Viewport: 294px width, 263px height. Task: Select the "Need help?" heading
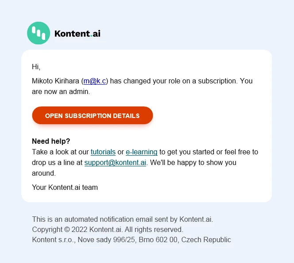[x=51, y=141]
